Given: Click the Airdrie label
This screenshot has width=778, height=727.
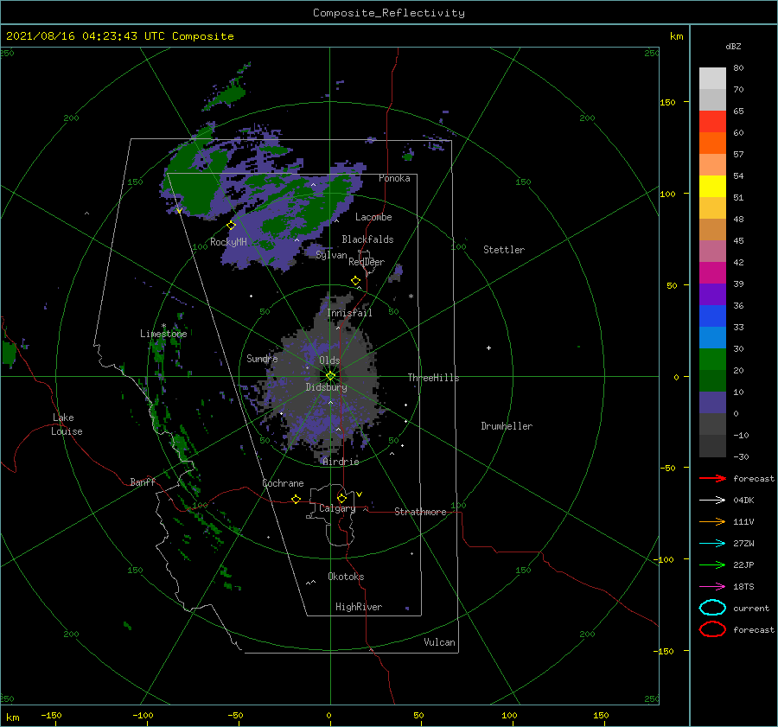Looking at the screenshot, I should [341, 462].
